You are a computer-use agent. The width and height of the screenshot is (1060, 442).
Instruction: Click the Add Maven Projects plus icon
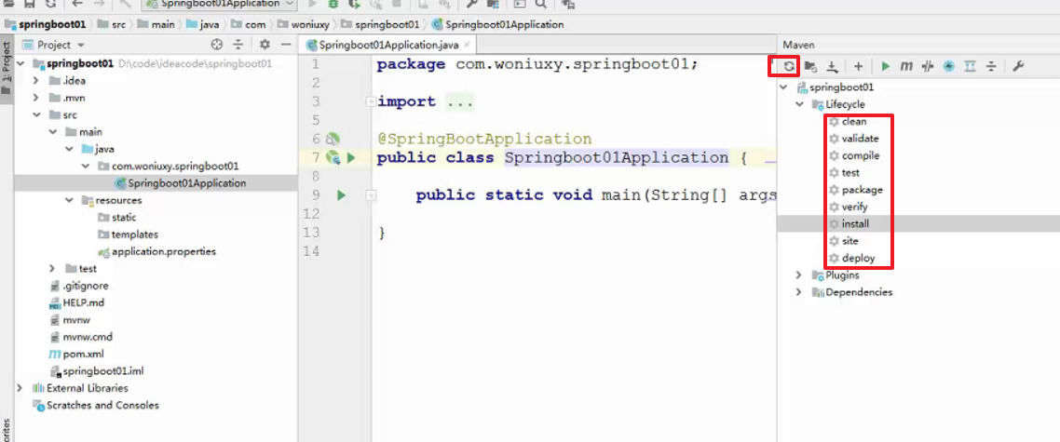(x=858, y=66)
